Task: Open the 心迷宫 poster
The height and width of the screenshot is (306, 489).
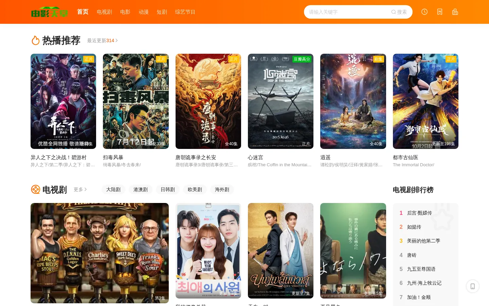Action: (x=280, y=101)
